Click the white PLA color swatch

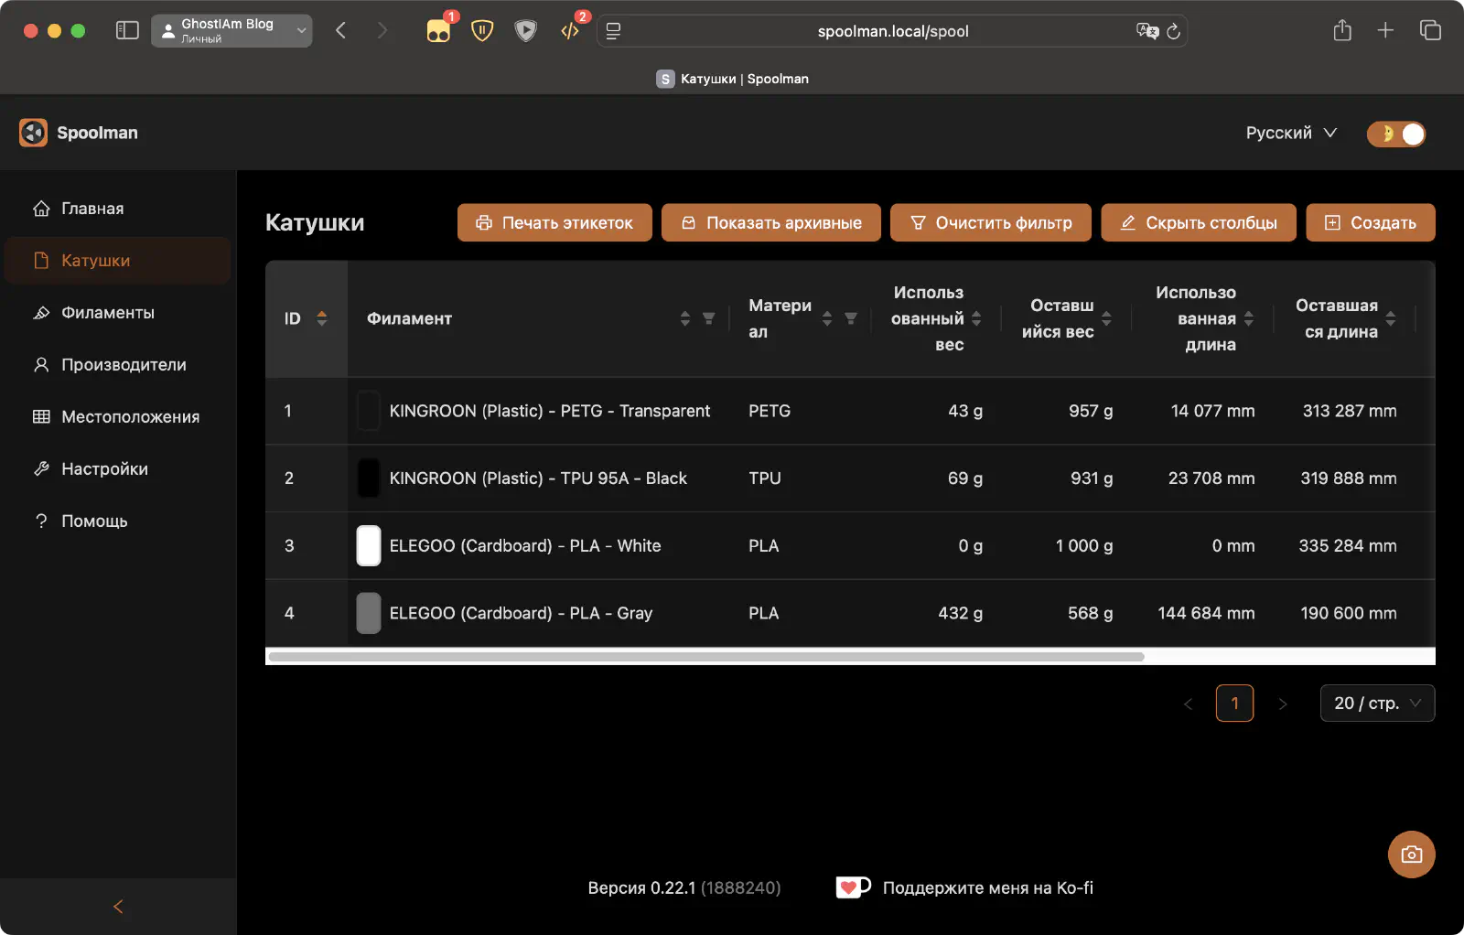369,545
